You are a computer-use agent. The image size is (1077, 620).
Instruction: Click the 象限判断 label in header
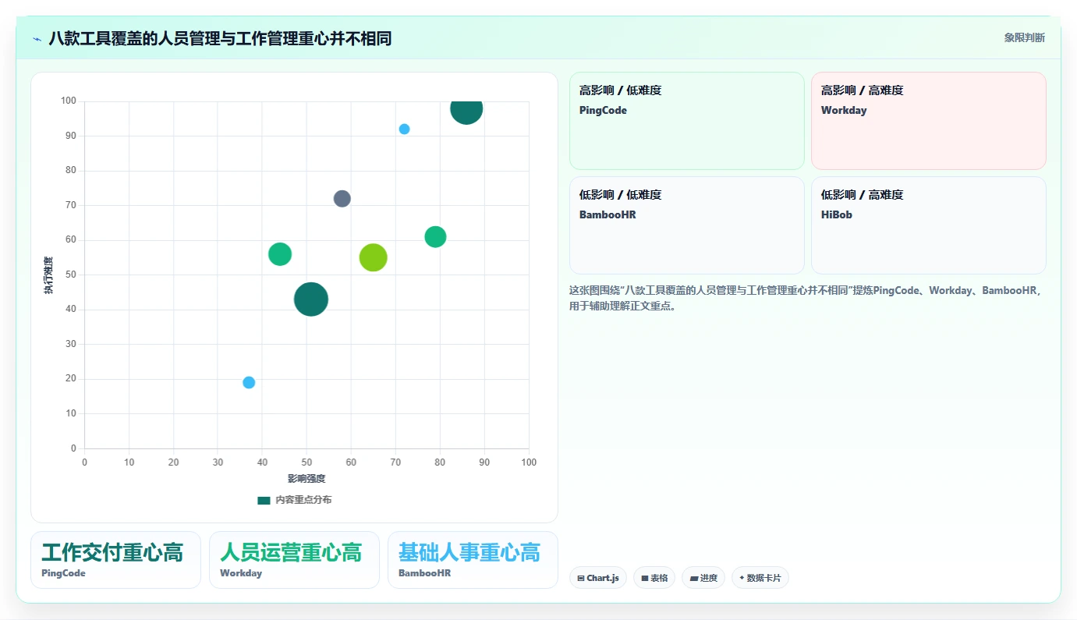click(x=1025, y=38)
